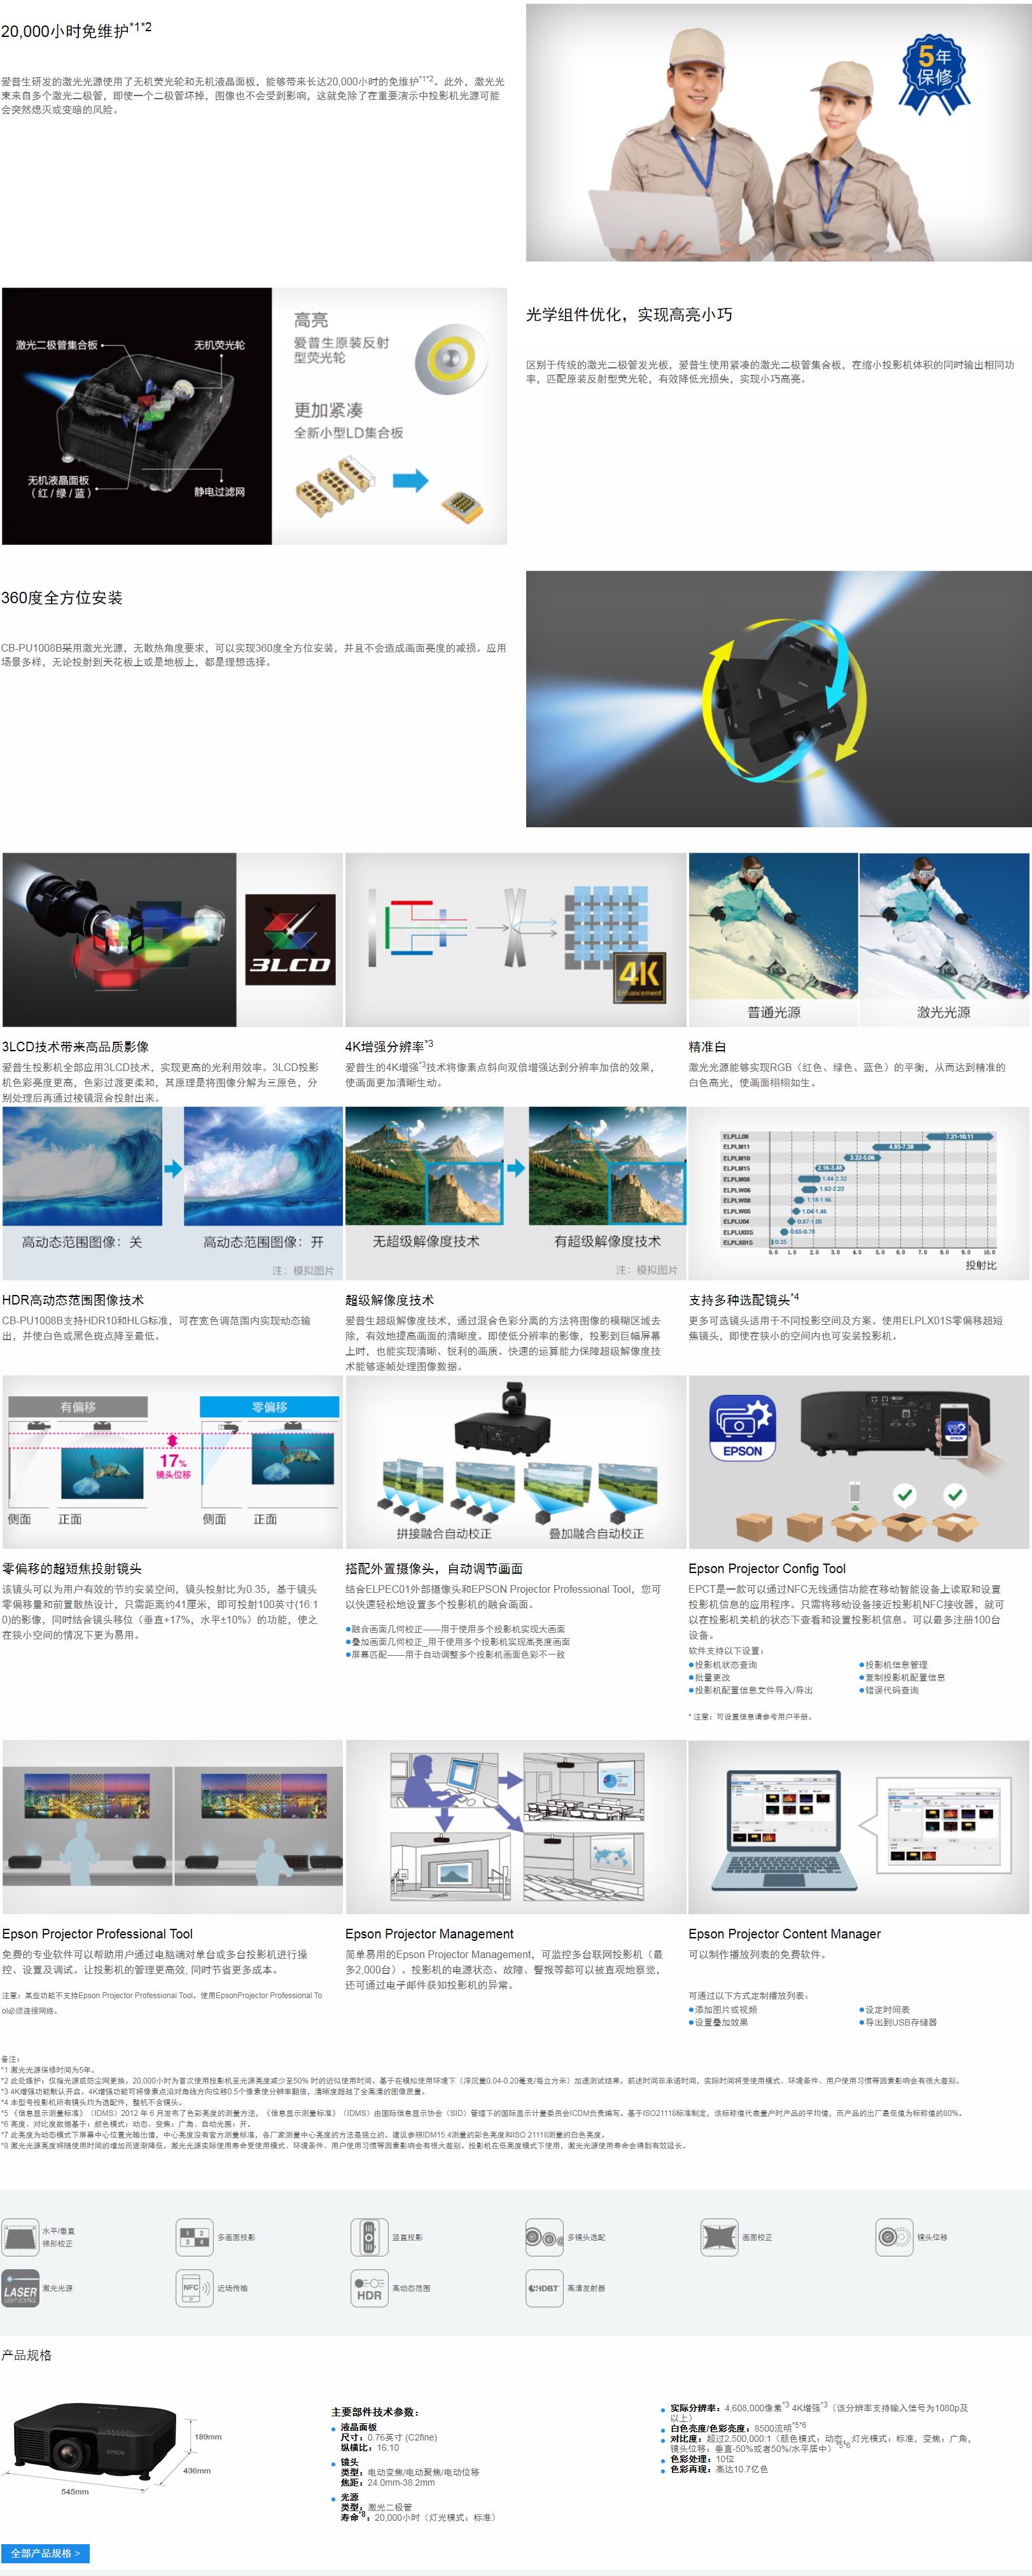Click the Content Manager laptop screenshot
This screenshot has height=2576, width=1032.
click(858, 1827)
